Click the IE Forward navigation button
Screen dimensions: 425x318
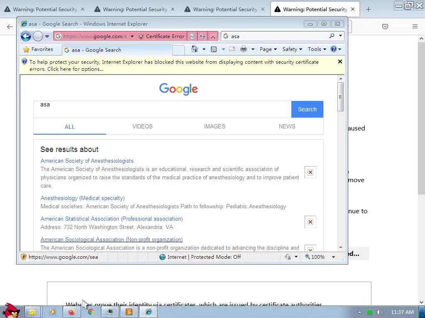[38, 36]
